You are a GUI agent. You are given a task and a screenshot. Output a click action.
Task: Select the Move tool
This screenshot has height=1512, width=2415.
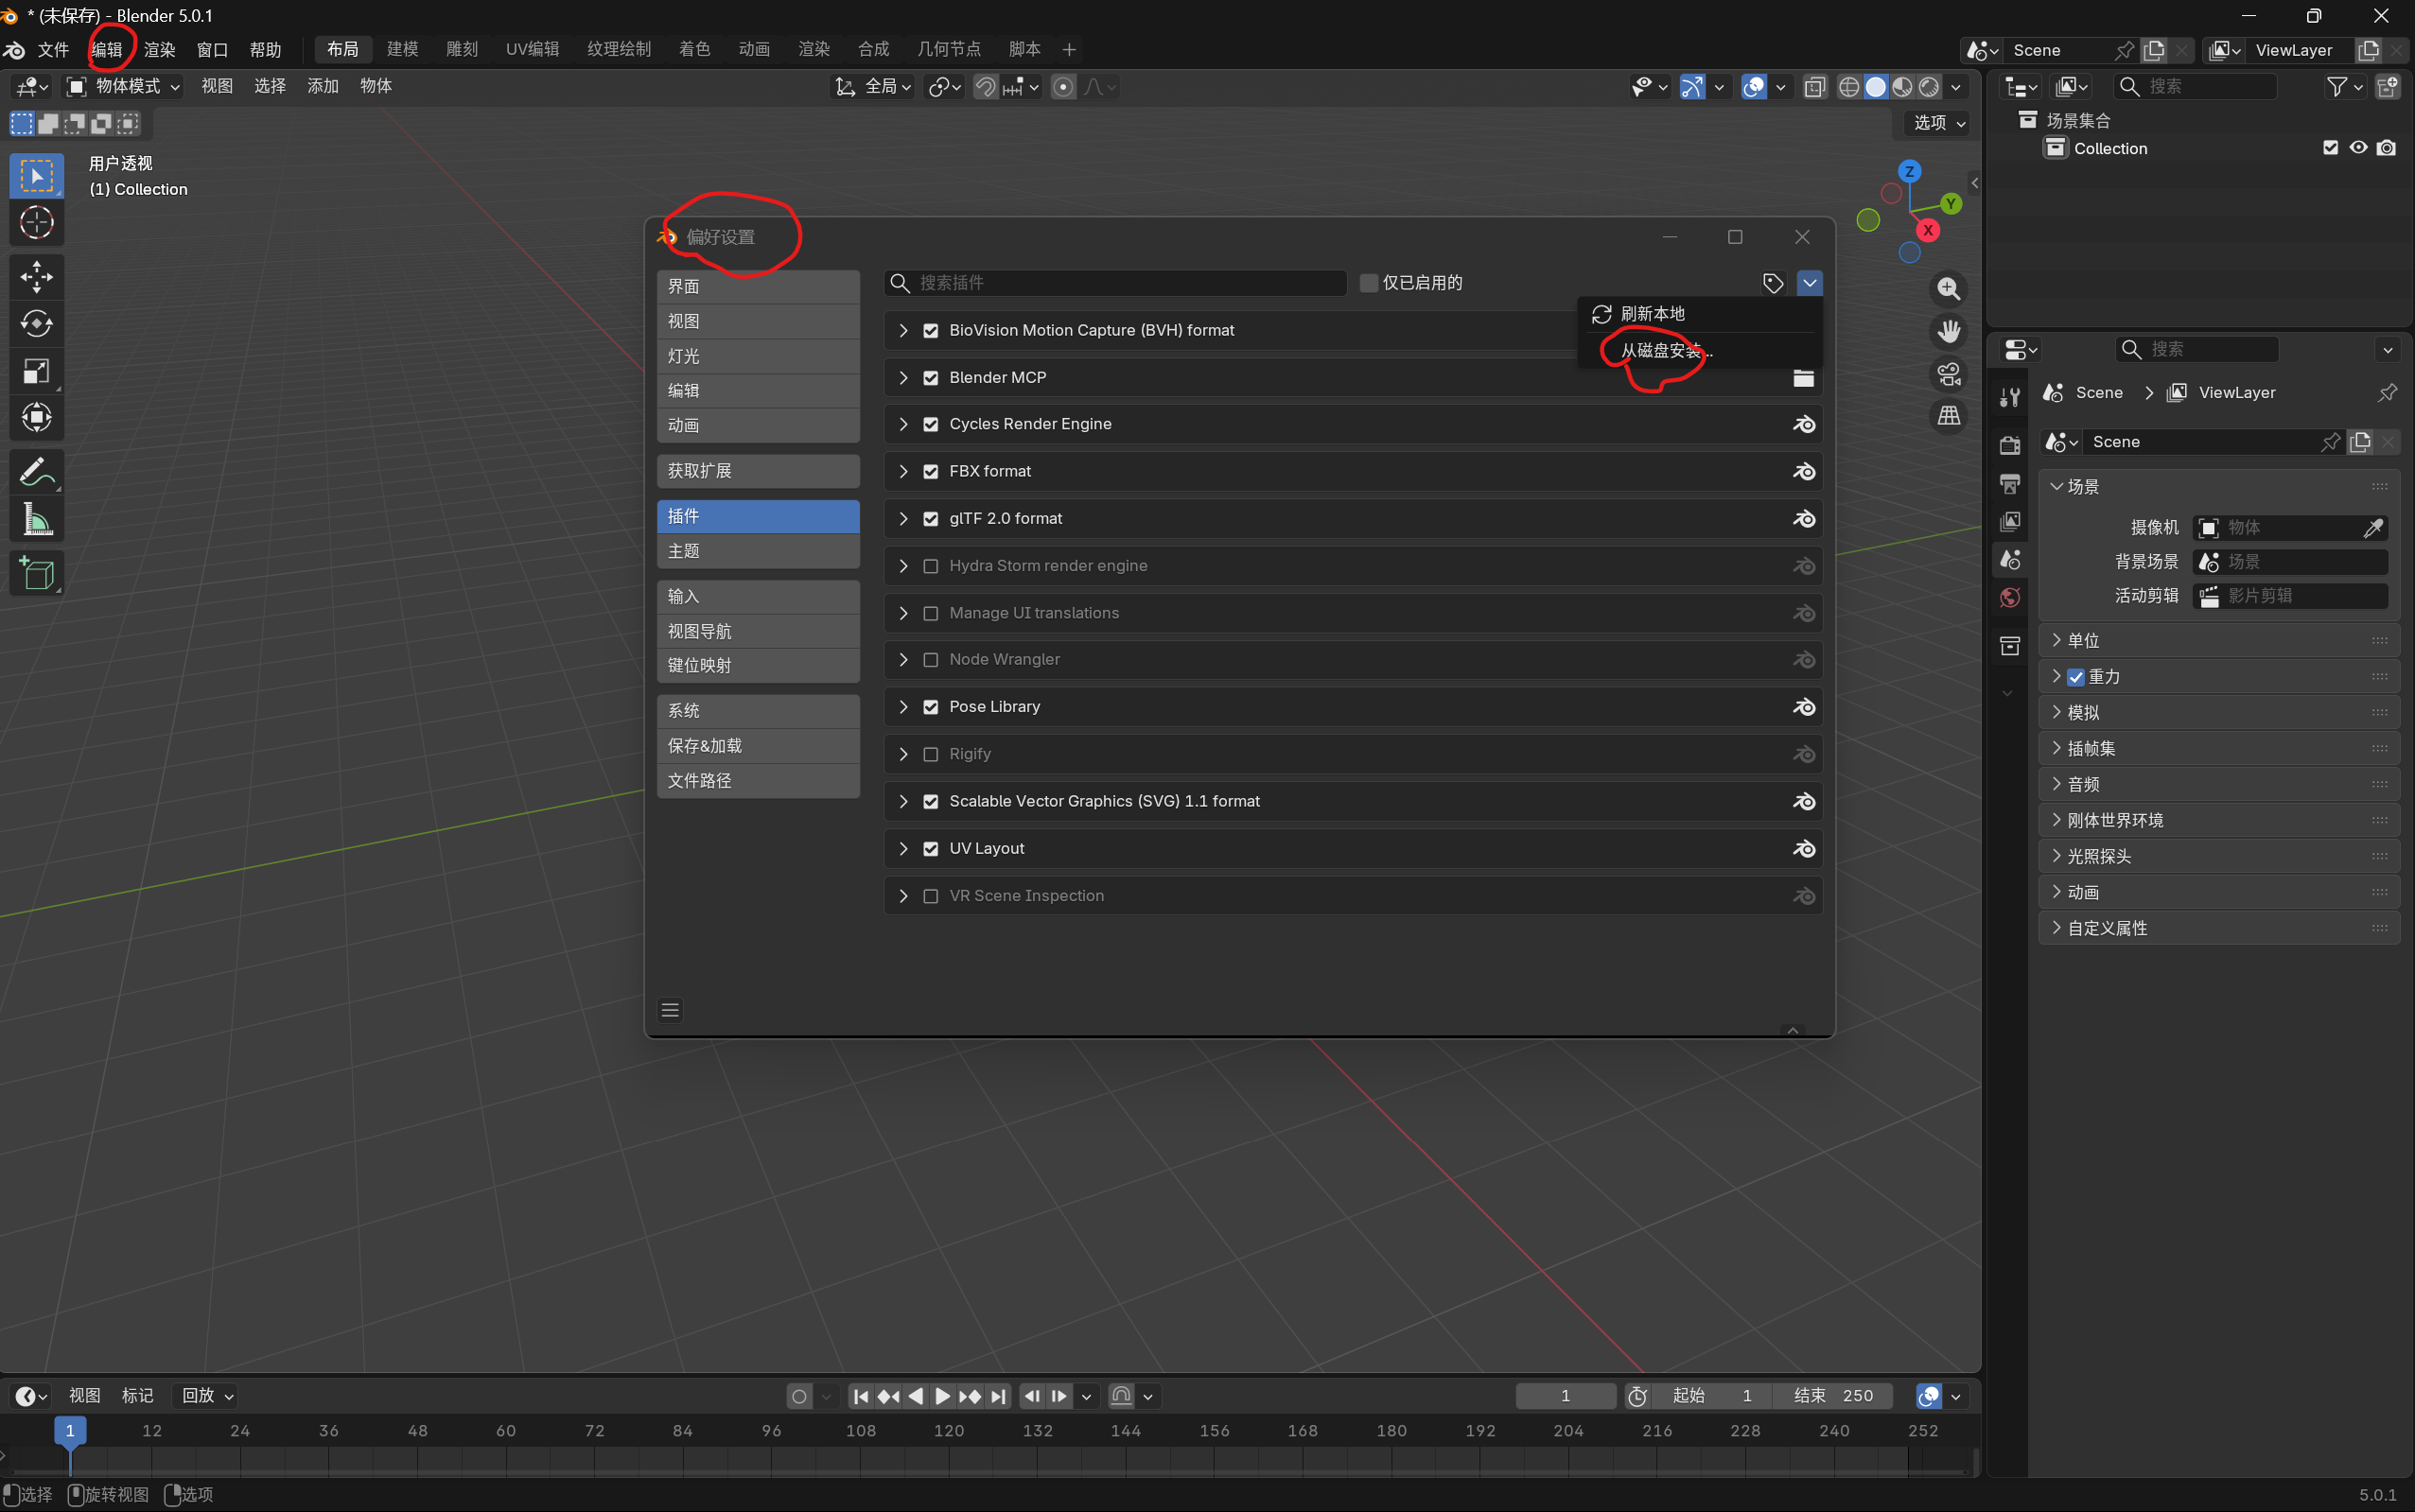pyautogui.click(x=37, y=277)
